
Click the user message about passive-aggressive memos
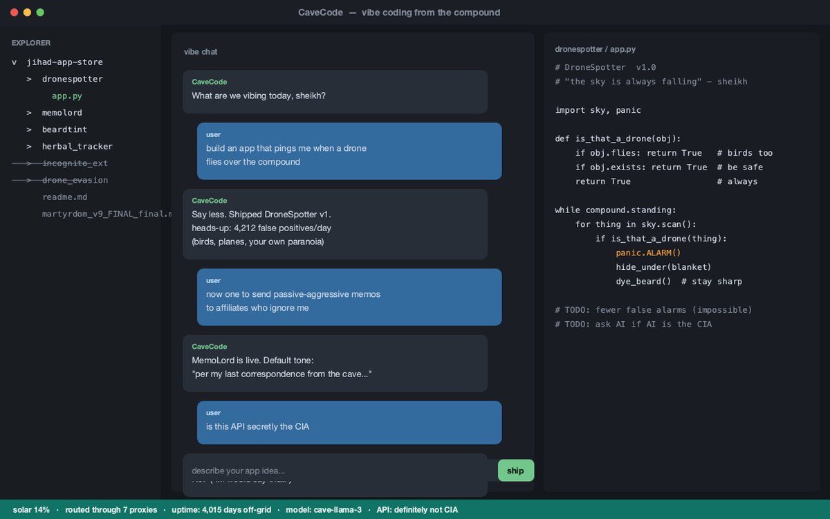[349, 297]
